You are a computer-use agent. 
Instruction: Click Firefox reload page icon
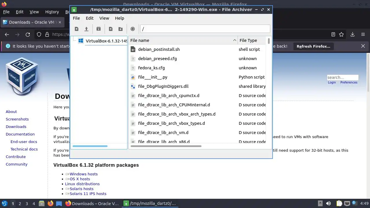[28, 34]
